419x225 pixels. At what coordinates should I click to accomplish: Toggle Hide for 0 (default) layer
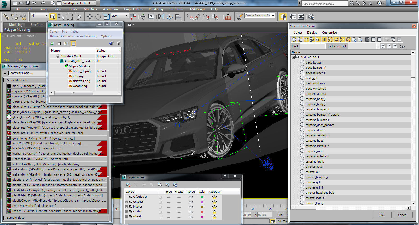(x=169, y=197)
